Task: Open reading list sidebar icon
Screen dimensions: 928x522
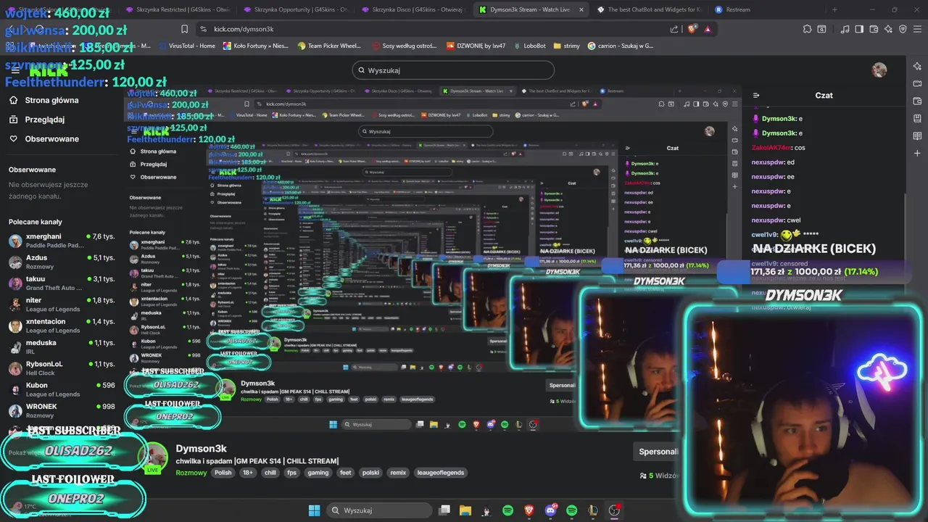Action: click(917, 136)
